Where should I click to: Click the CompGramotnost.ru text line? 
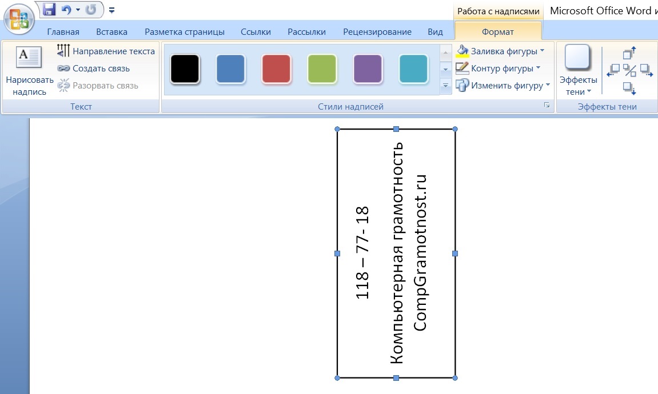(421, 253)
